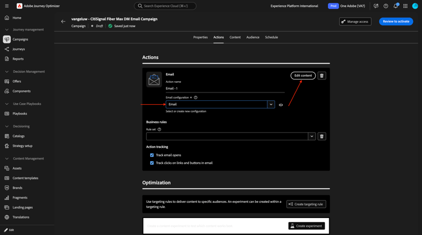Open the user profile avatar

[415, 6]
